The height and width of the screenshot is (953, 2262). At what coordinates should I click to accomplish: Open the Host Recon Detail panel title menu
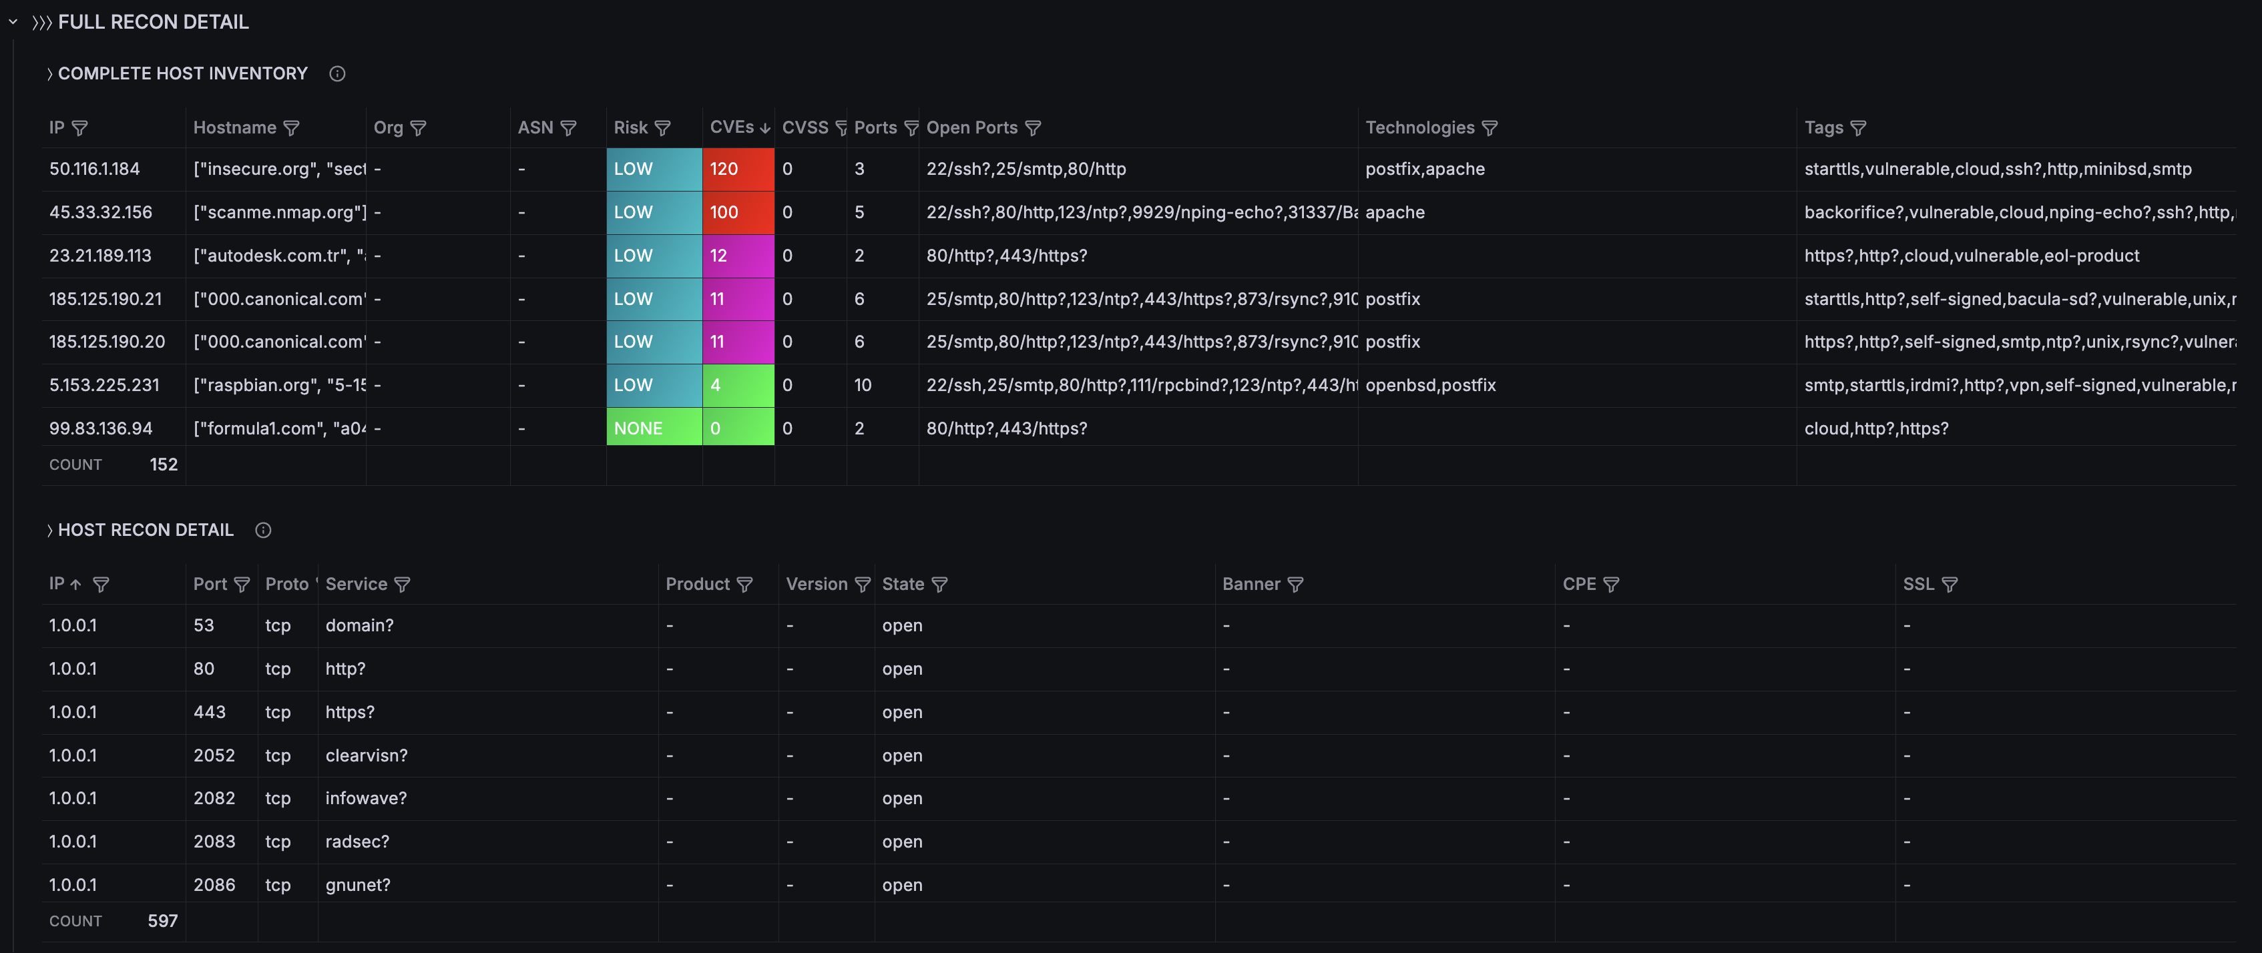pyautogui.click(x=146, y=530)
